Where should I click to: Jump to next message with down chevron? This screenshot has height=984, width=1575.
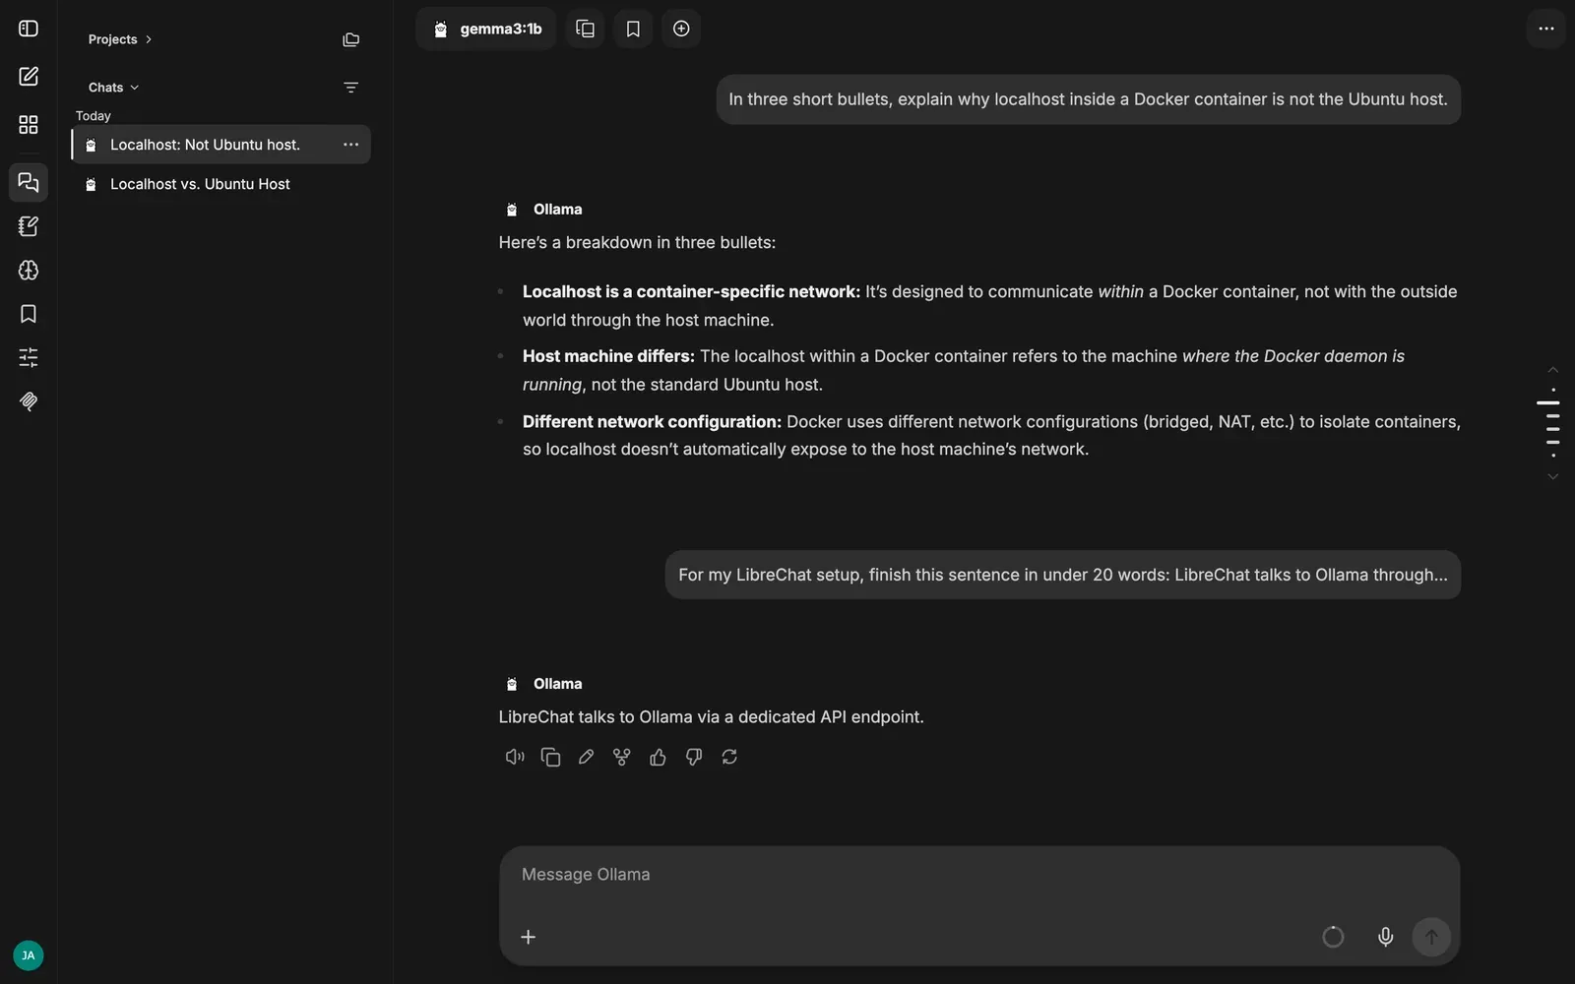1552,476
